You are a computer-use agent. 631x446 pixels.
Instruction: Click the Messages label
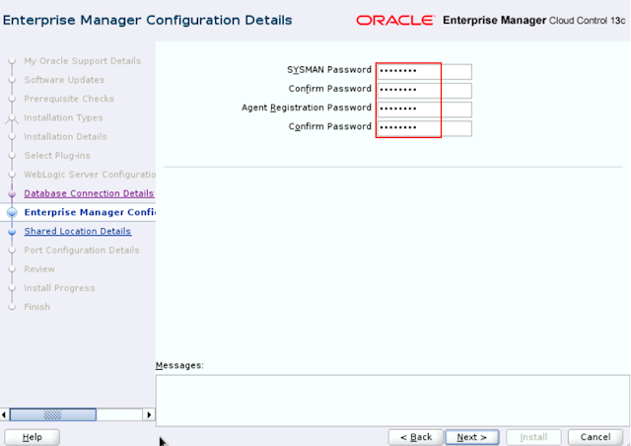click(x=179, y=365)
